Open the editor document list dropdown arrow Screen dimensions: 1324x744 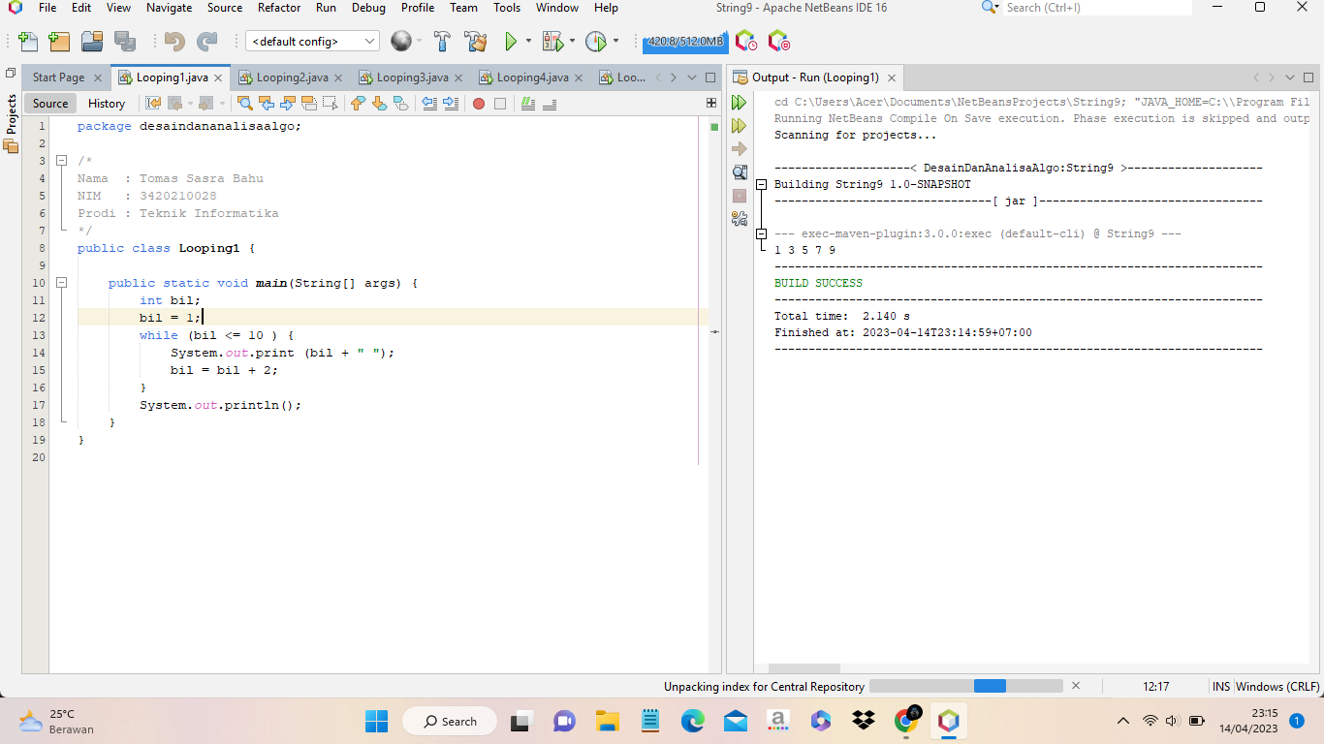(x=692, y=77)
